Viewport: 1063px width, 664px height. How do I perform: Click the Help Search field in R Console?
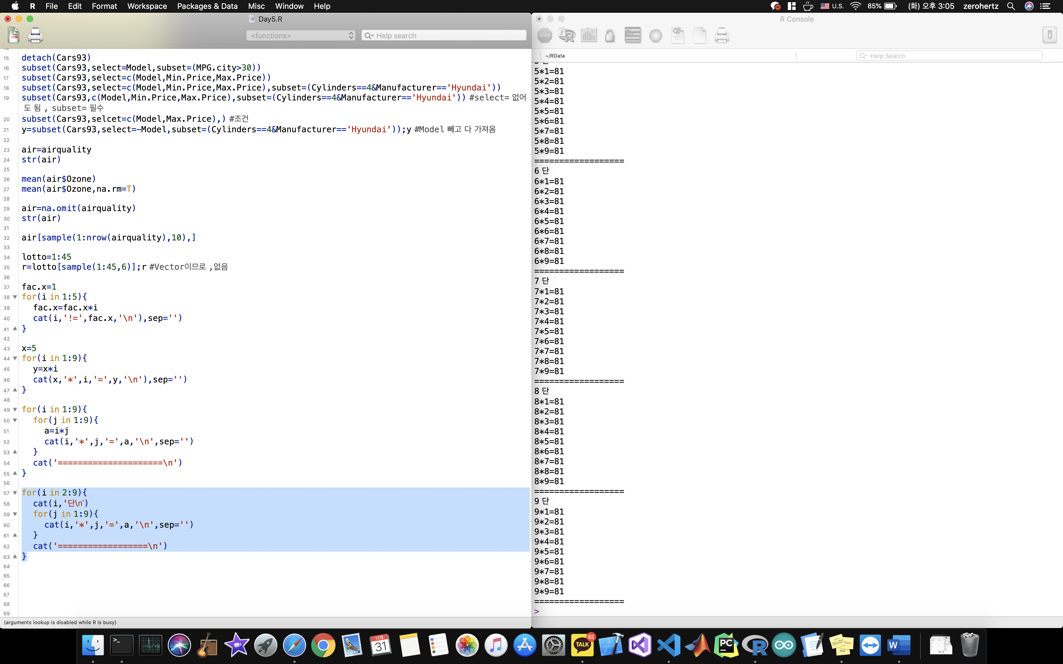point(949,56)
